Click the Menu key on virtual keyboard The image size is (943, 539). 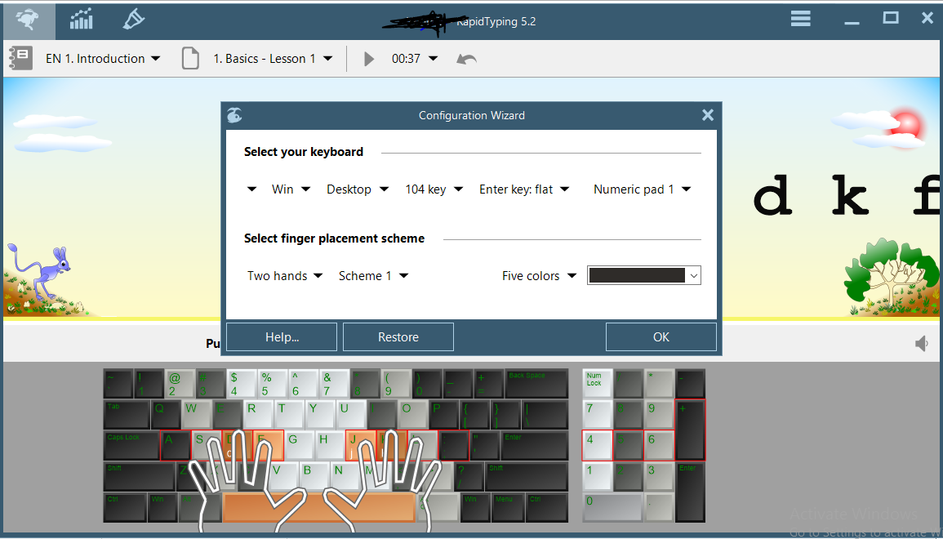[508, 507]
